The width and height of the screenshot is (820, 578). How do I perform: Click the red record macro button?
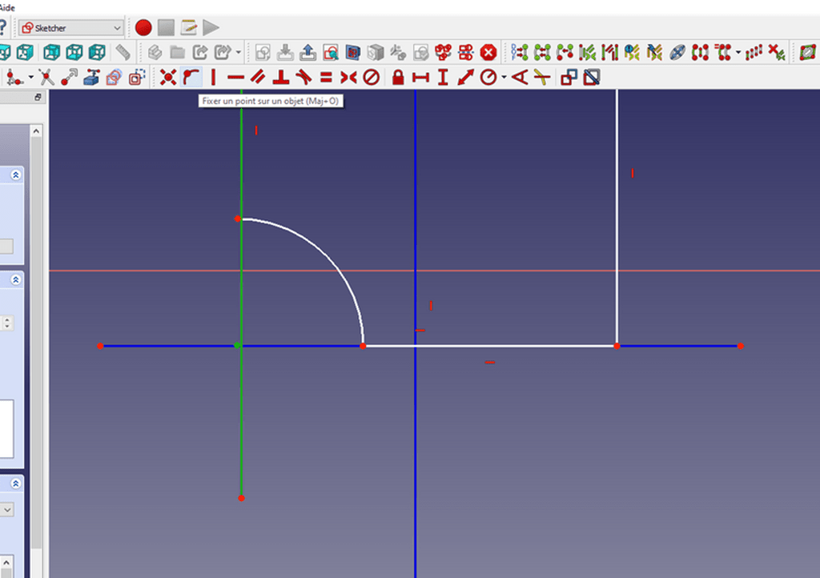[143, 28]
